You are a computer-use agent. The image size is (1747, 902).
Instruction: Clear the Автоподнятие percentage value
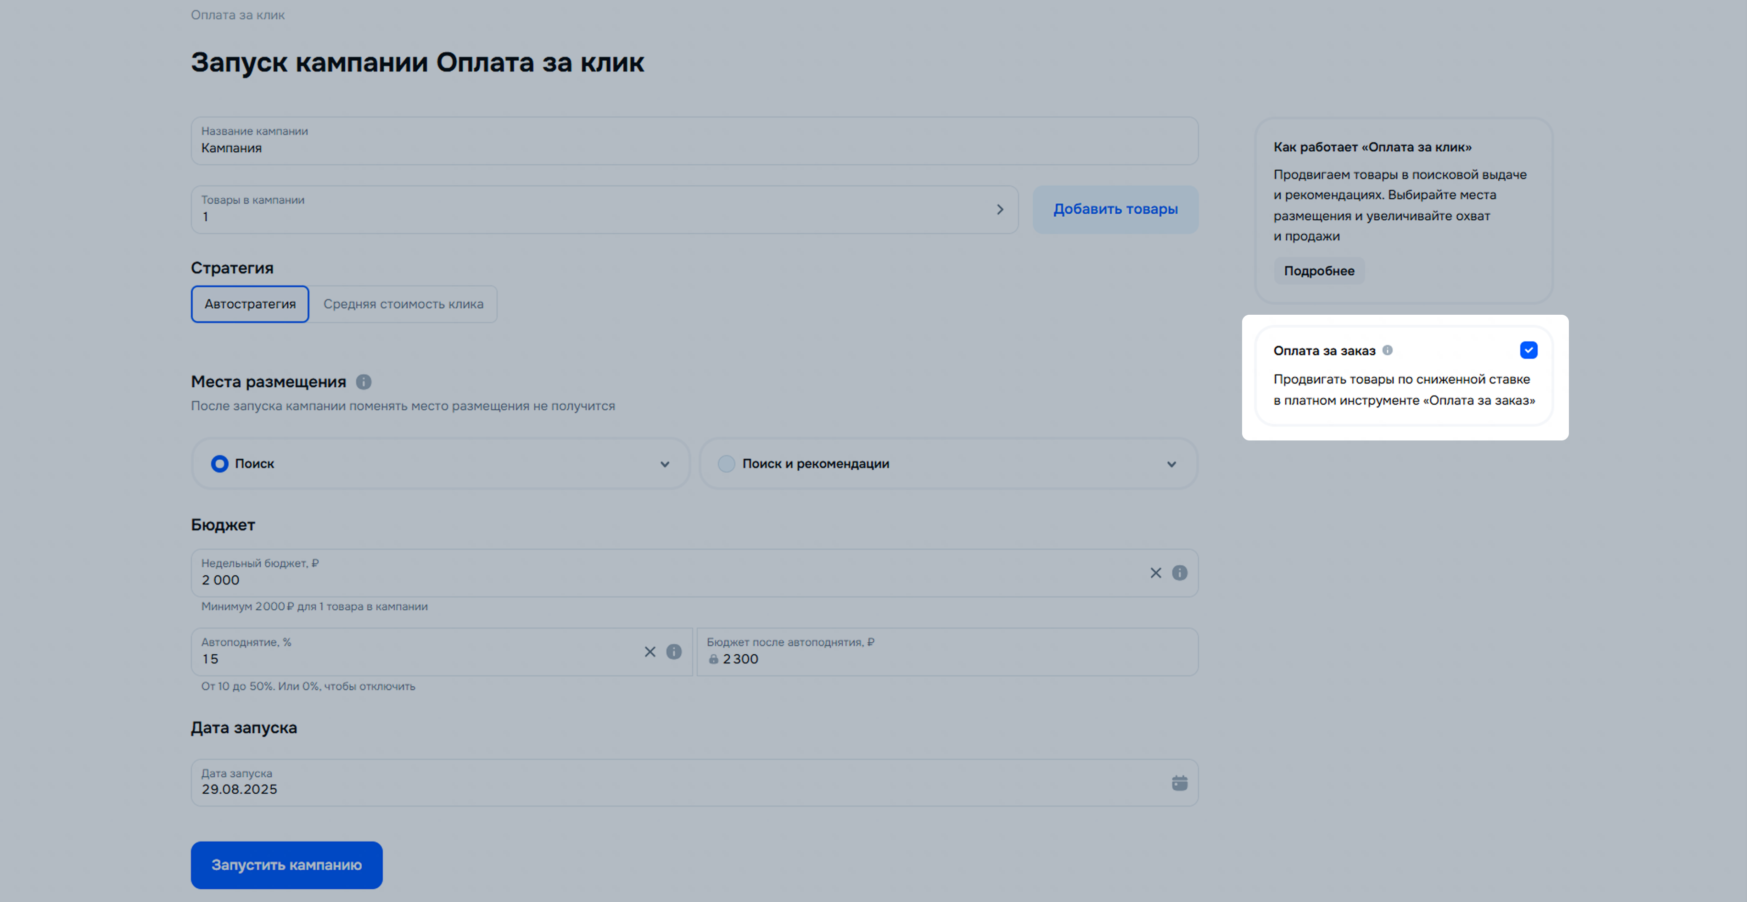pyautogui.click(x=650, y=651)
